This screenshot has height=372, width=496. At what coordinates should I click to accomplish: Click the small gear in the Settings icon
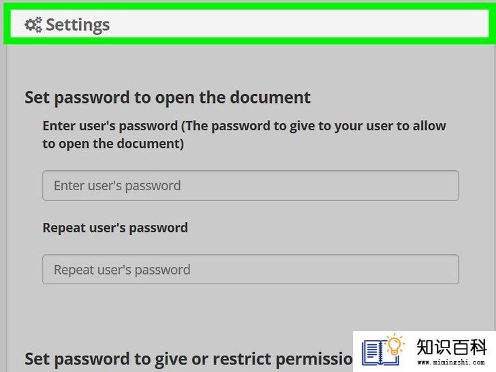(38, 22)
